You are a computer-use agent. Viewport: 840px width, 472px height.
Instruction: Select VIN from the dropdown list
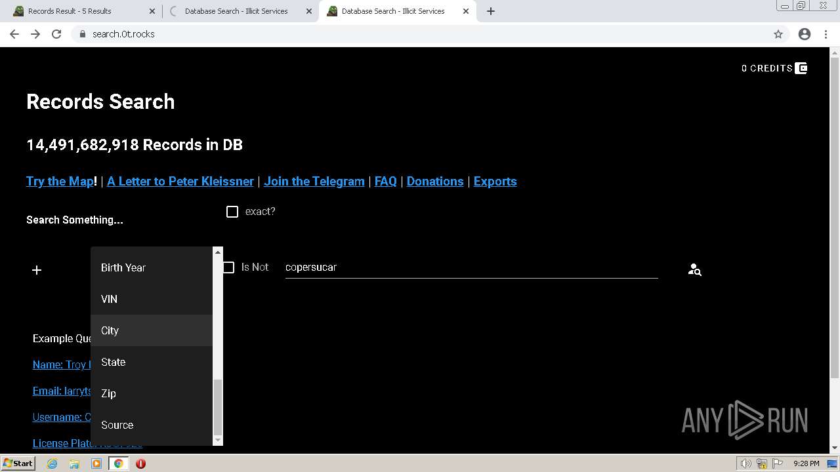click(152, 299)
